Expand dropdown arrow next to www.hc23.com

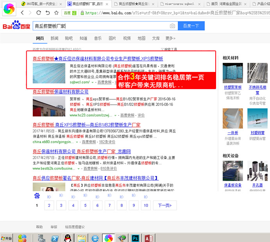(115, 115)
